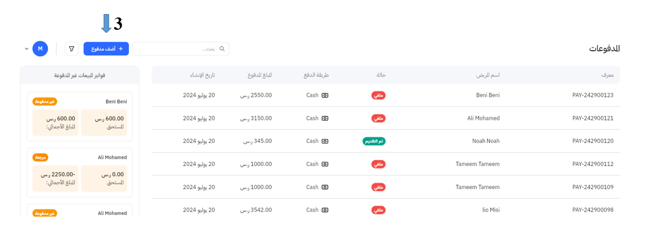Open payment PAY-242900120
This screenshot has width=651, height=247.
pyautogui.click(x=592, y=141)
